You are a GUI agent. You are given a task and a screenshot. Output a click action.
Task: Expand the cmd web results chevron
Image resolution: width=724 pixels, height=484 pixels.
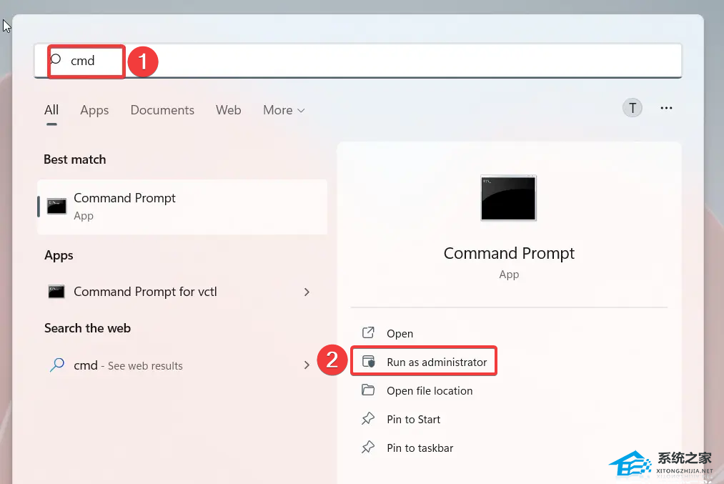click(x=307, y=365)
